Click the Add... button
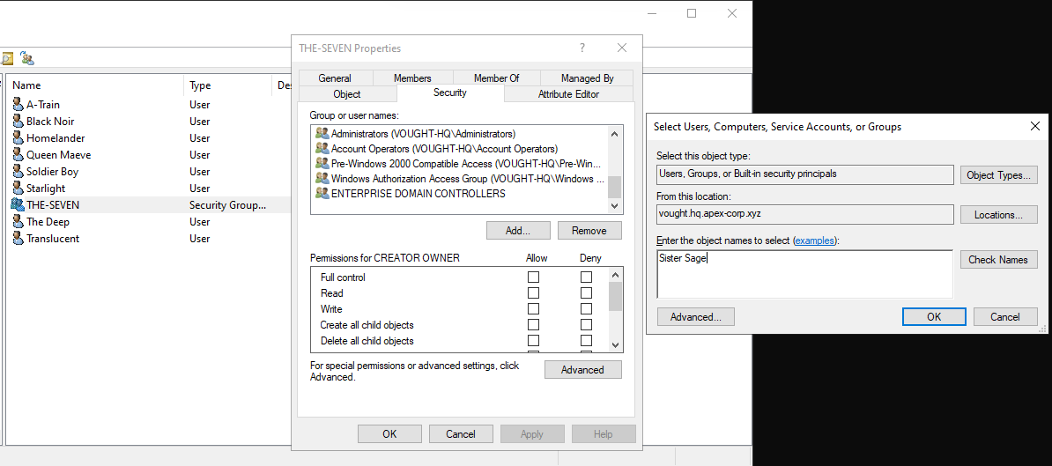 coord(518,231)
